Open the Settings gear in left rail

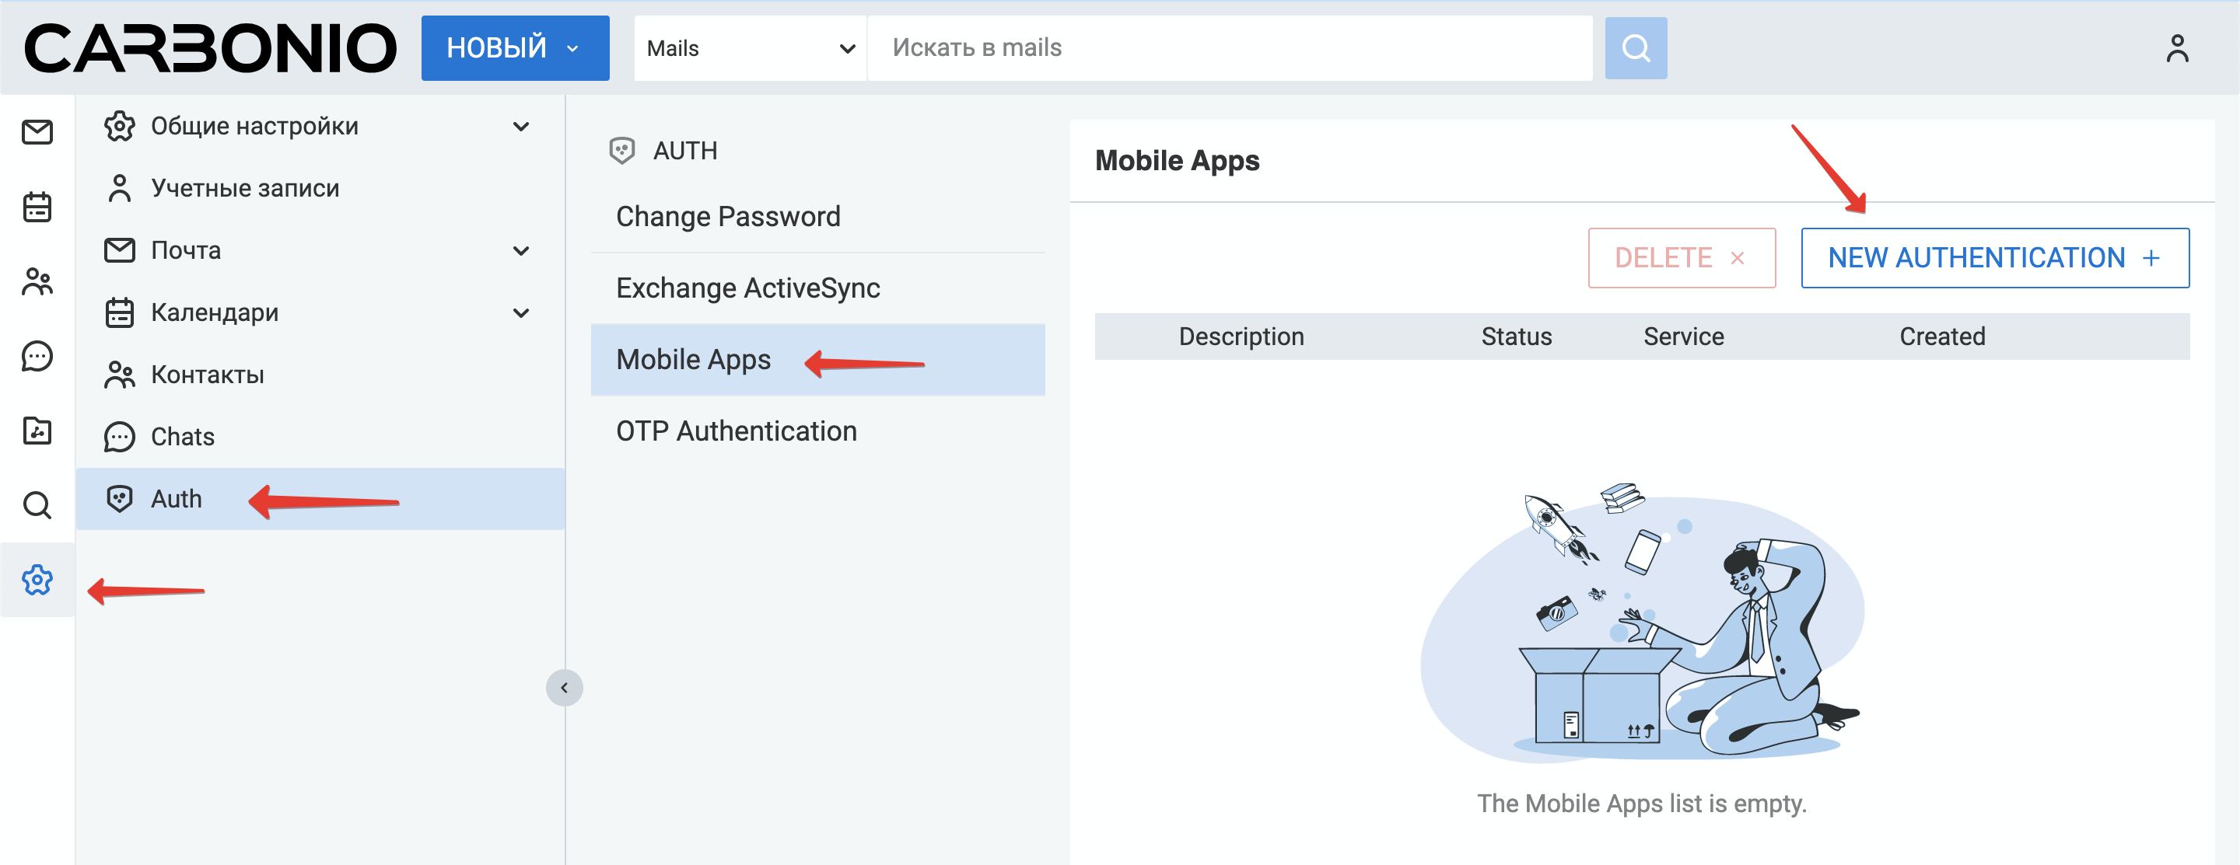pos(37,579)
